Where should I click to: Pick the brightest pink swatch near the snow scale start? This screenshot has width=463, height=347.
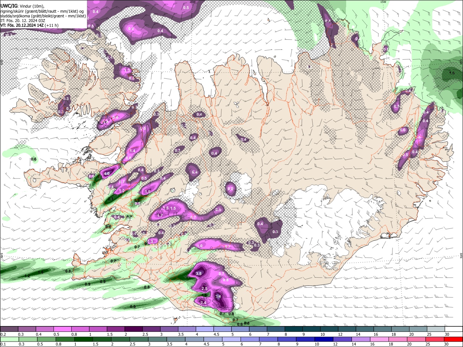(62, 329)
